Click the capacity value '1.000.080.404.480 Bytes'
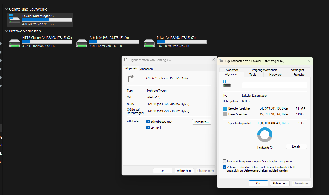 pos(273,123)
